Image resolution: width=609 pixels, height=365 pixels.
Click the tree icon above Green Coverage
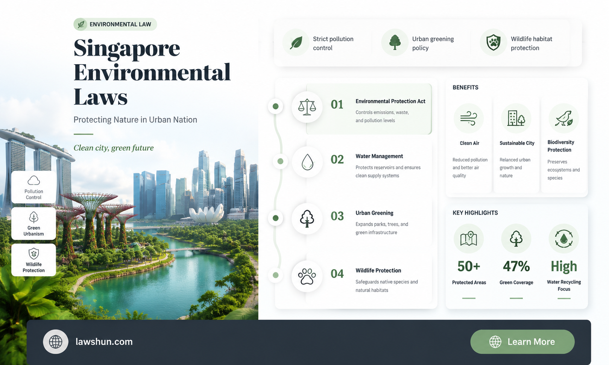pyautogui.click(x=516, y=238)
